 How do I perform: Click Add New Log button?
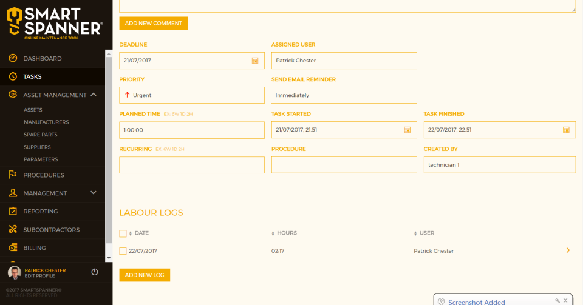tap(145, 275)
